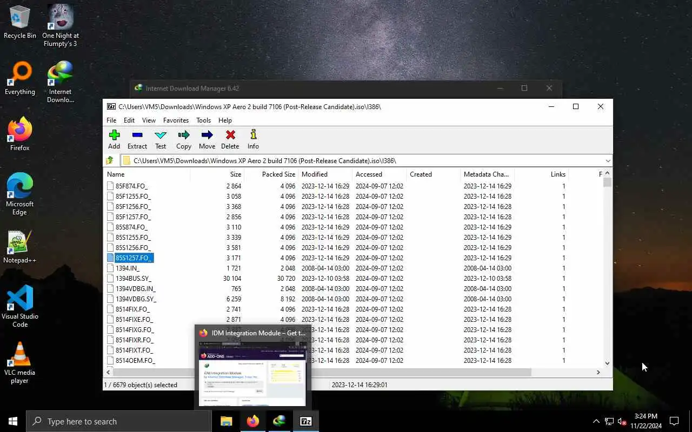Viewport: 692px width, 432px height.
Task: Click the Delete toolbar button
Action: (x=230, y=139)
